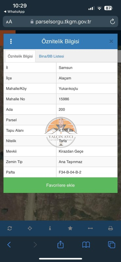
Task: Tap the Favorilere ekle button
Action: click(60, 185)
